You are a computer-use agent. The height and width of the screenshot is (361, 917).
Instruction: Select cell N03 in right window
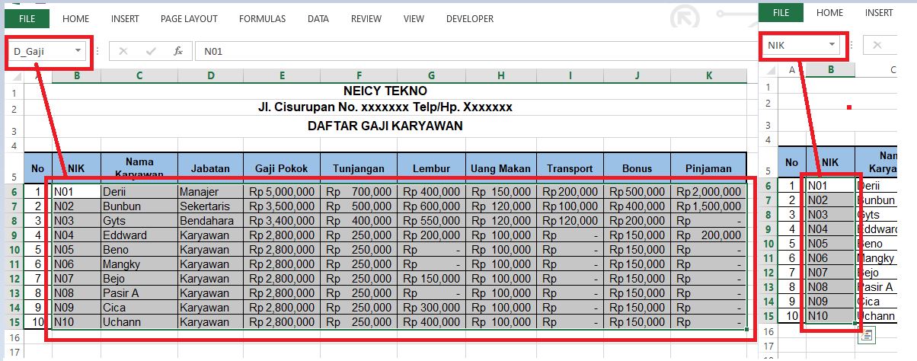point(830,214)
